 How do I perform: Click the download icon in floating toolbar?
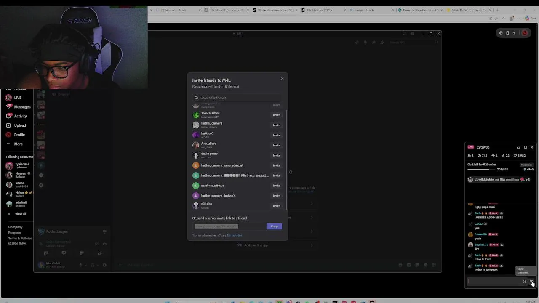514,33
